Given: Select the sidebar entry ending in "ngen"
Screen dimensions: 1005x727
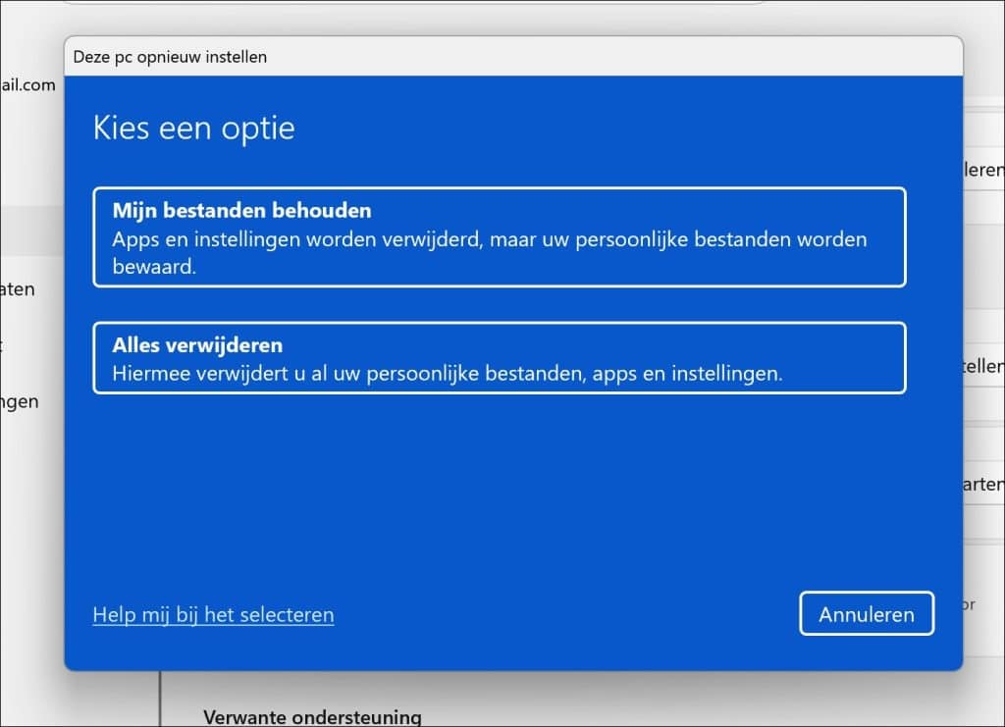Looking at the screenshot, I should [20, 401].
